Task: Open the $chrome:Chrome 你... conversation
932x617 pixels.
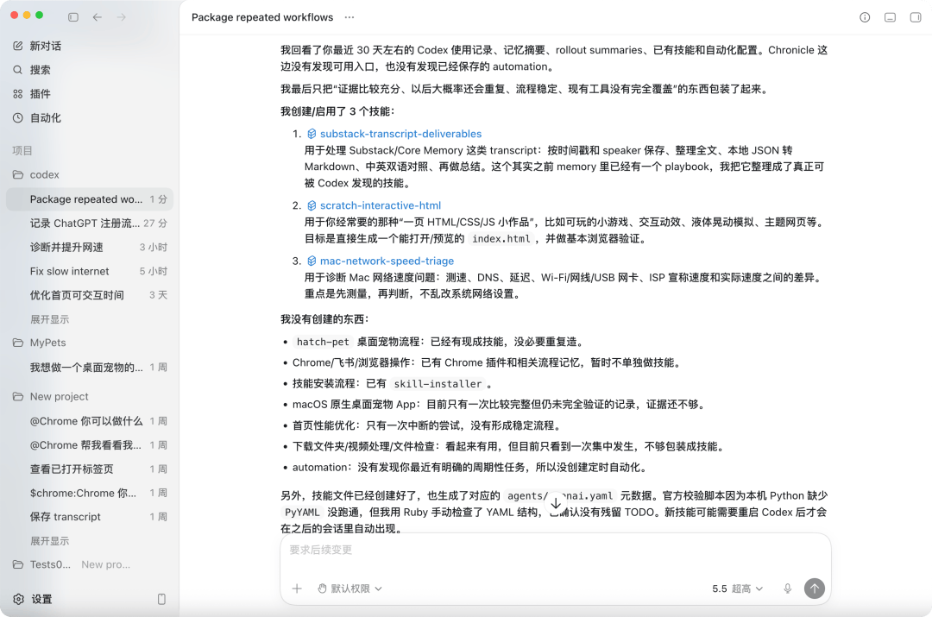Action: tap(90, 493)
